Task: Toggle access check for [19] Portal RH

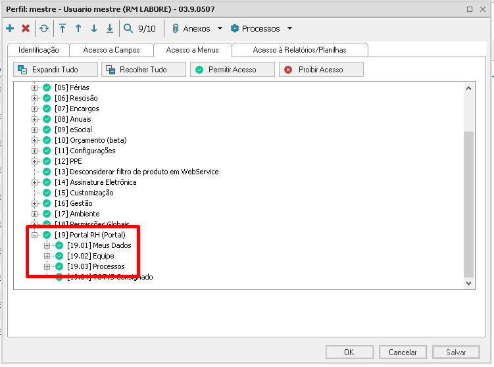Action: click(x=47, y=235)
